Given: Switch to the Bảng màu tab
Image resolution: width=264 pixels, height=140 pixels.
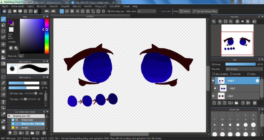Looking at the screenshot, I should click(12, 56).
